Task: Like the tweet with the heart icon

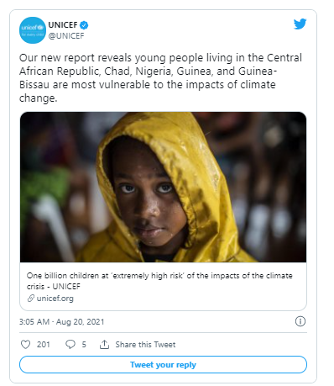Action: pos(25,344)
